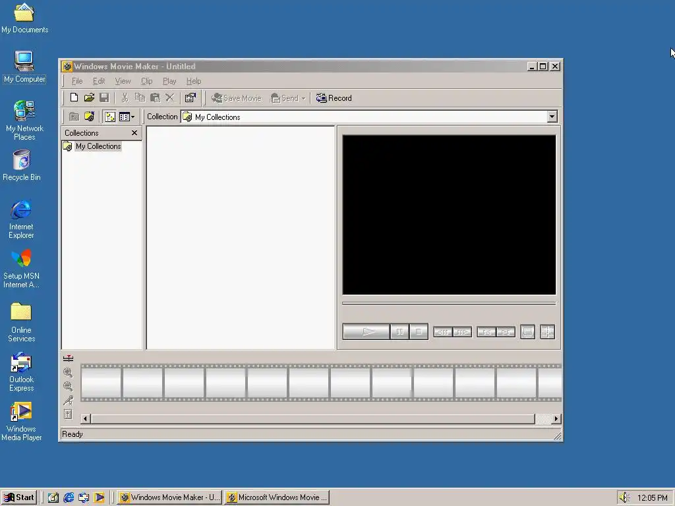This screenshot has width=675, height=506.
Task: Launch Internet Explorer from Quick Launch
Action: pos(69,497)
